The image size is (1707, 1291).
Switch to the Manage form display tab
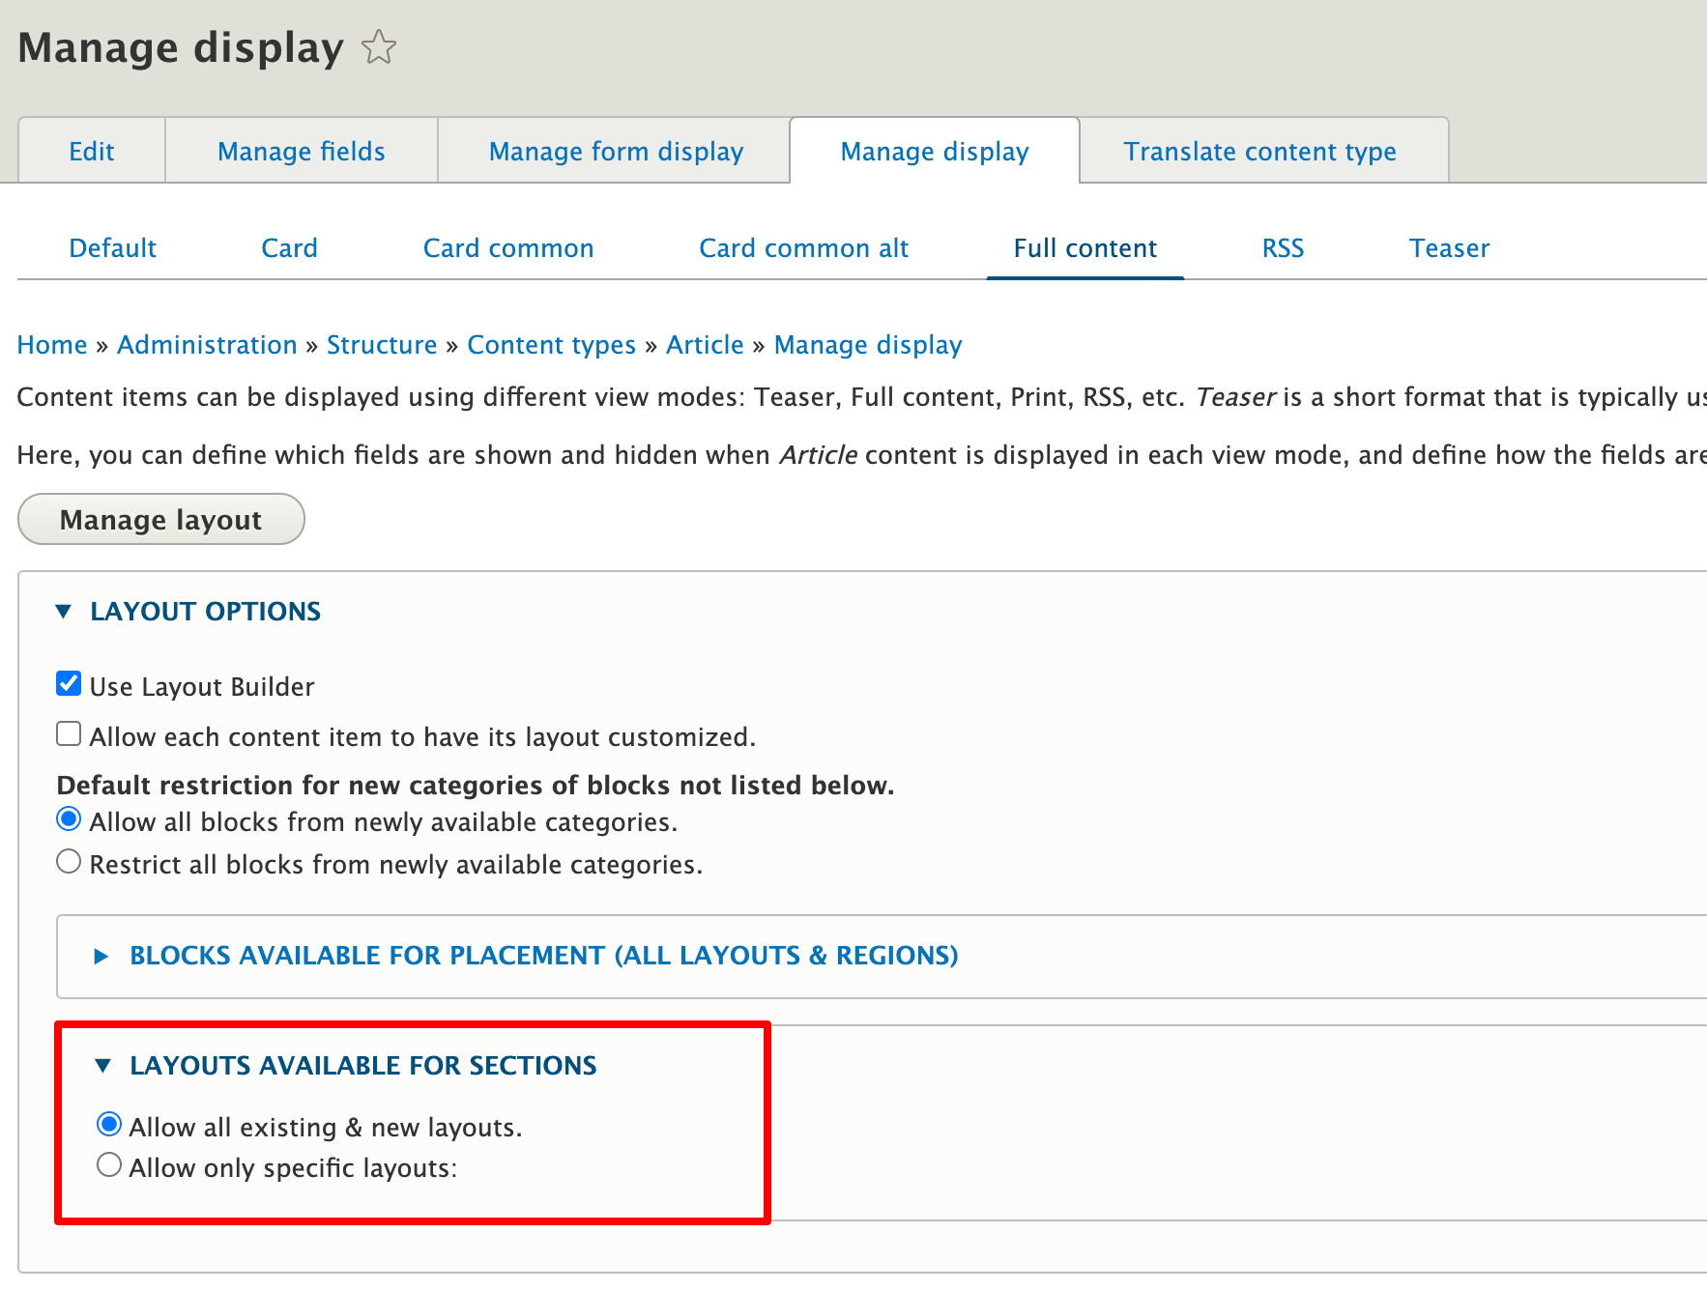(616, 151)
